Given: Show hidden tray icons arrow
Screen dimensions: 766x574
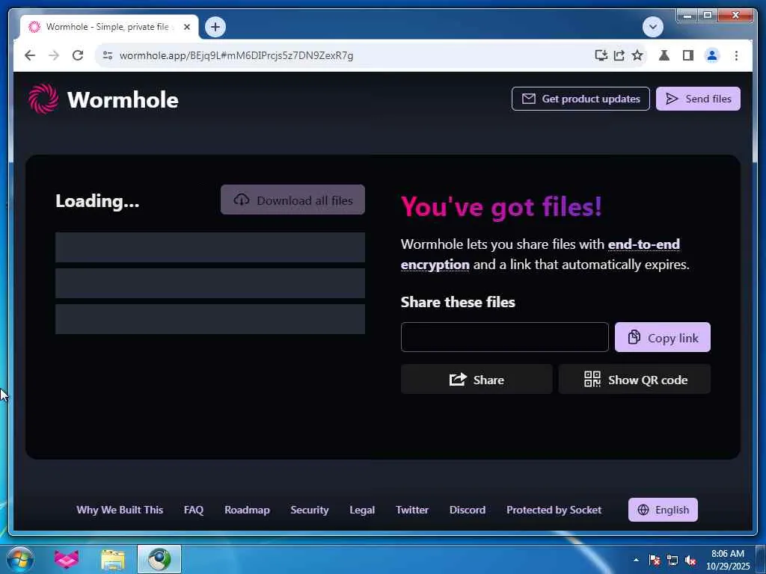Looking at the screenshot, I should (x=636, y=560).
